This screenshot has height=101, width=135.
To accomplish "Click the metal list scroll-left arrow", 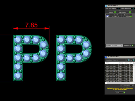I will [x=106, y=83].
